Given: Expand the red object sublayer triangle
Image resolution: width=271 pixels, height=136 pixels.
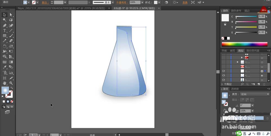Looking at the screenshot, I should pyautogui.click(x=242, y=58).
